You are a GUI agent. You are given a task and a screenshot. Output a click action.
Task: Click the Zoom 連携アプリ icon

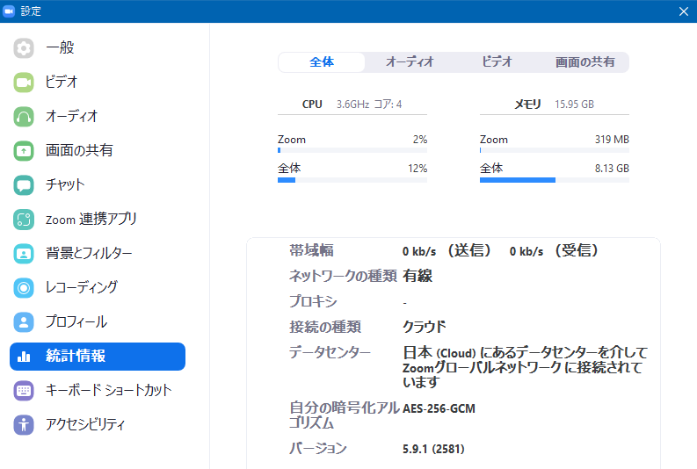click(24, 220)
